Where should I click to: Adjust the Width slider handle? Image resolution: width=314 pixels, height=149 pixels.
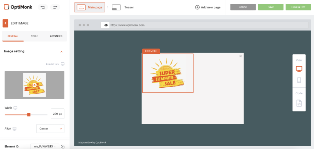29,115
